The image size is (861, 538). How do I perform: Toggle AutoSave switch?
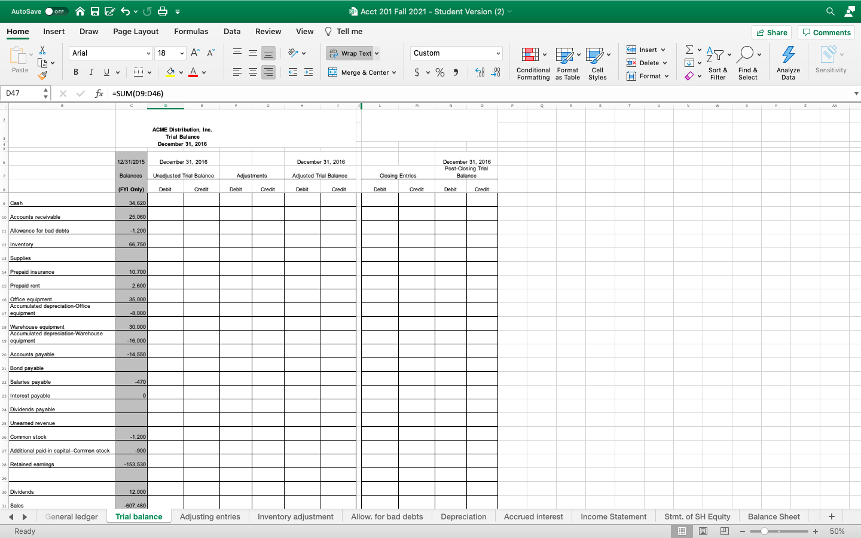57,11
